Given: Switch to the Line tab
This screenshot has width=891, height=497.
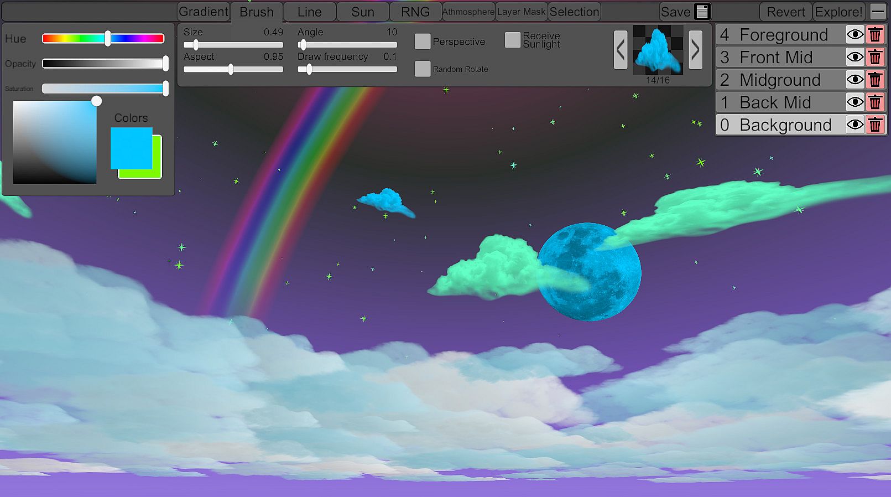Looking at the screenshot, I should coord(310,12).
